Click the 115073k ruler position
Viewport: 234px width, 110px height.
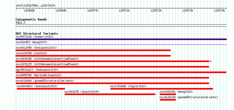coord(188,10)
